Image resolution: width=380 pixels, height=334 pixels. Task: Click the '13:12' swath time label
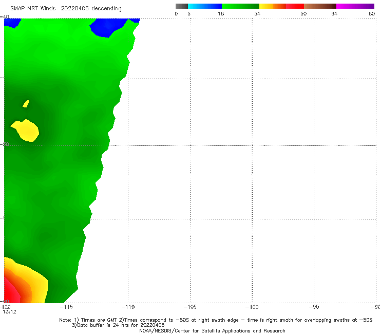click(x=9, y=312)
